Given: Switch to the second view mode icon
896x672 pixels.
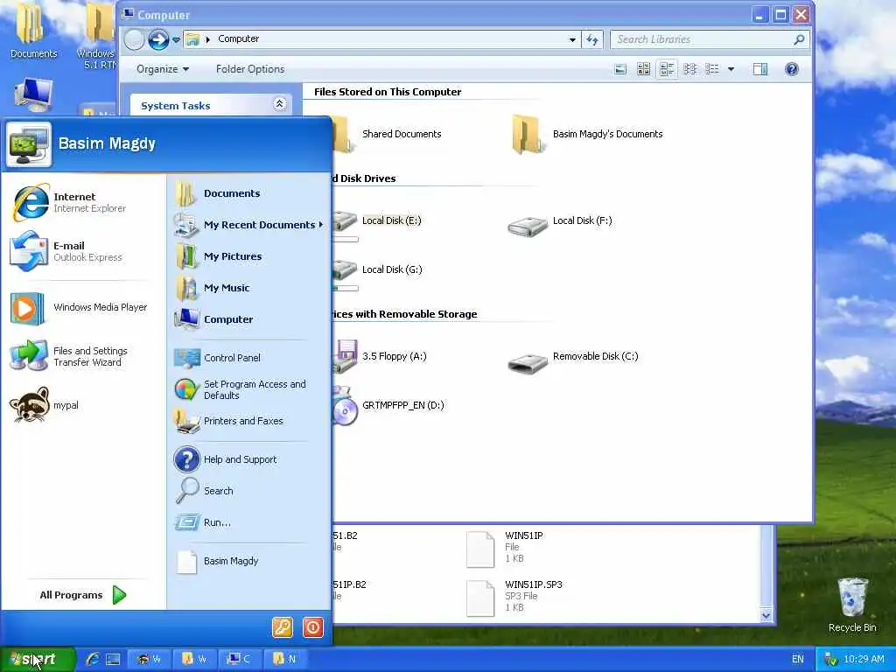Looking at the screenshot, I should [x=643, y=70].
